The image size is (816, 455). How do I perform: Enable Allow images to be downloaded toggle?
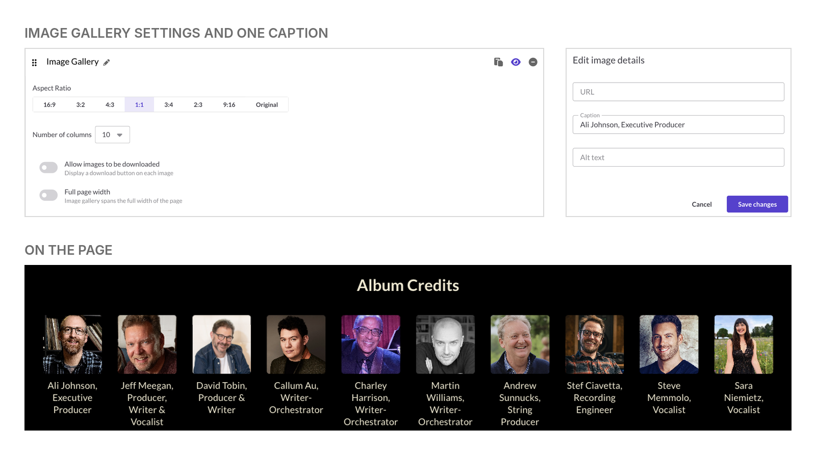pyautogui.click(x=48, y=168)
